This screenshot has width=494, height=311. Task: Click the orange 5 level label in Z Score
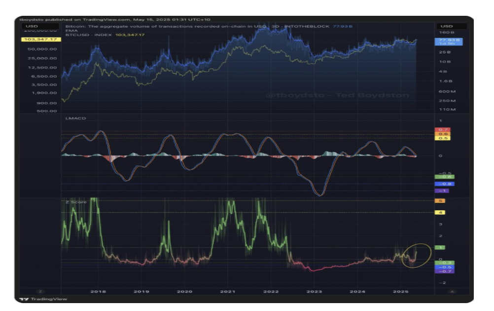pos(440,201)
